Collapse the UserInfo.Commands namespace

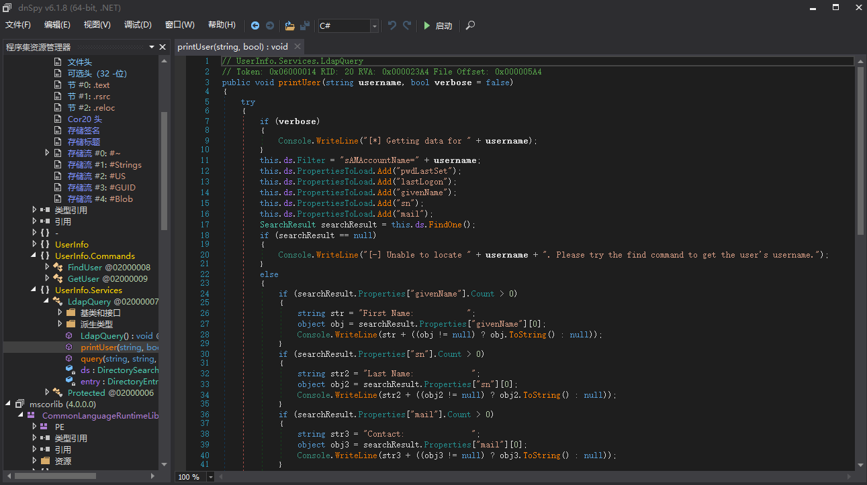[34, 256]
